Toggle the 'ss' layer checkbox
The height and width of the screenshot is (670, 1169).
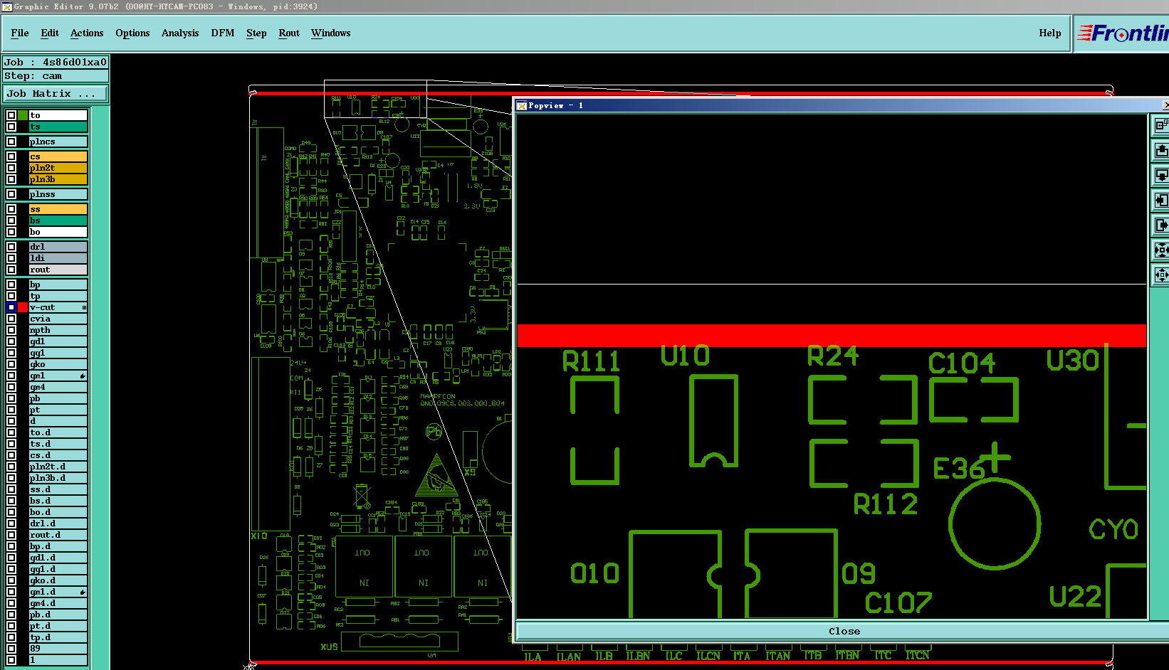[x=11, y=209]
